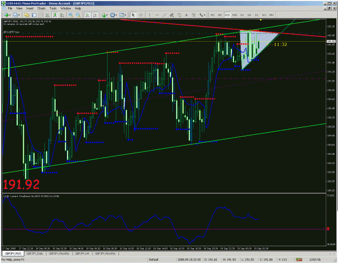338x263 pixels.
Task: Open the Indicators list tool
Action: click(x=104, y=15)
